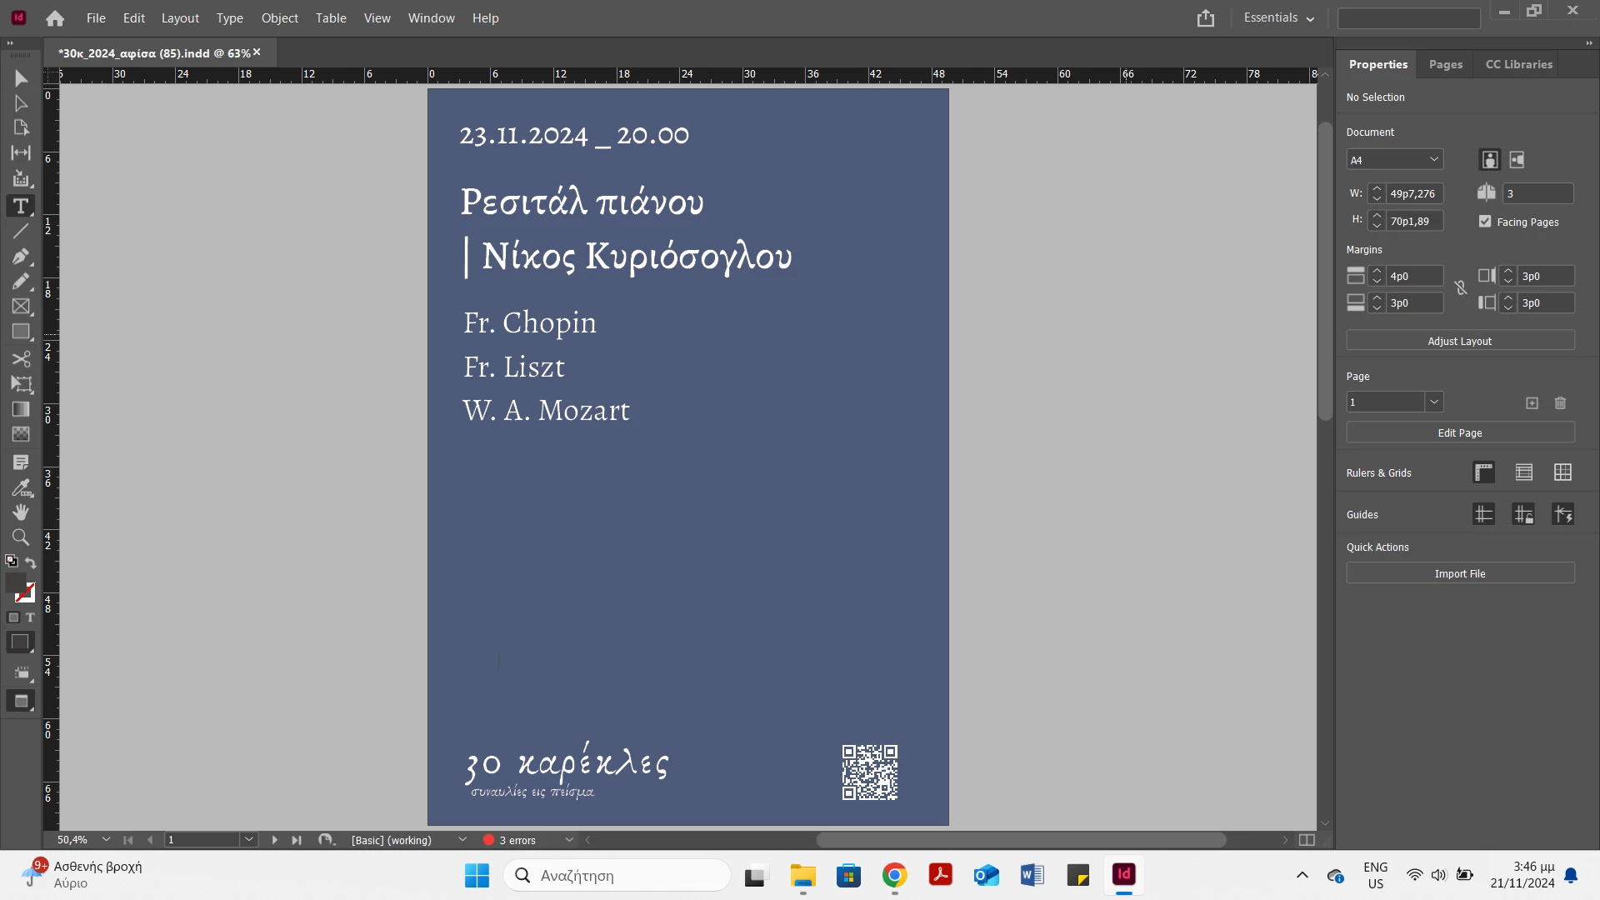Switch to the Pages tab

click(x=1445, y=64)
